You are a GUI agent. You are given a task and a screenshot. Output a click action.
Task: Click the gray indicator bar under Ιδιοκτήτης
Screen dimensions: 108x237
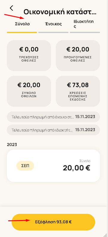85,32
